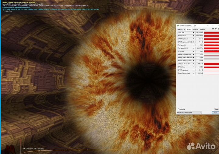Minimize the GPU-Z window
The width and height of the screenshot is (219, 154).
tap(207, 26)
